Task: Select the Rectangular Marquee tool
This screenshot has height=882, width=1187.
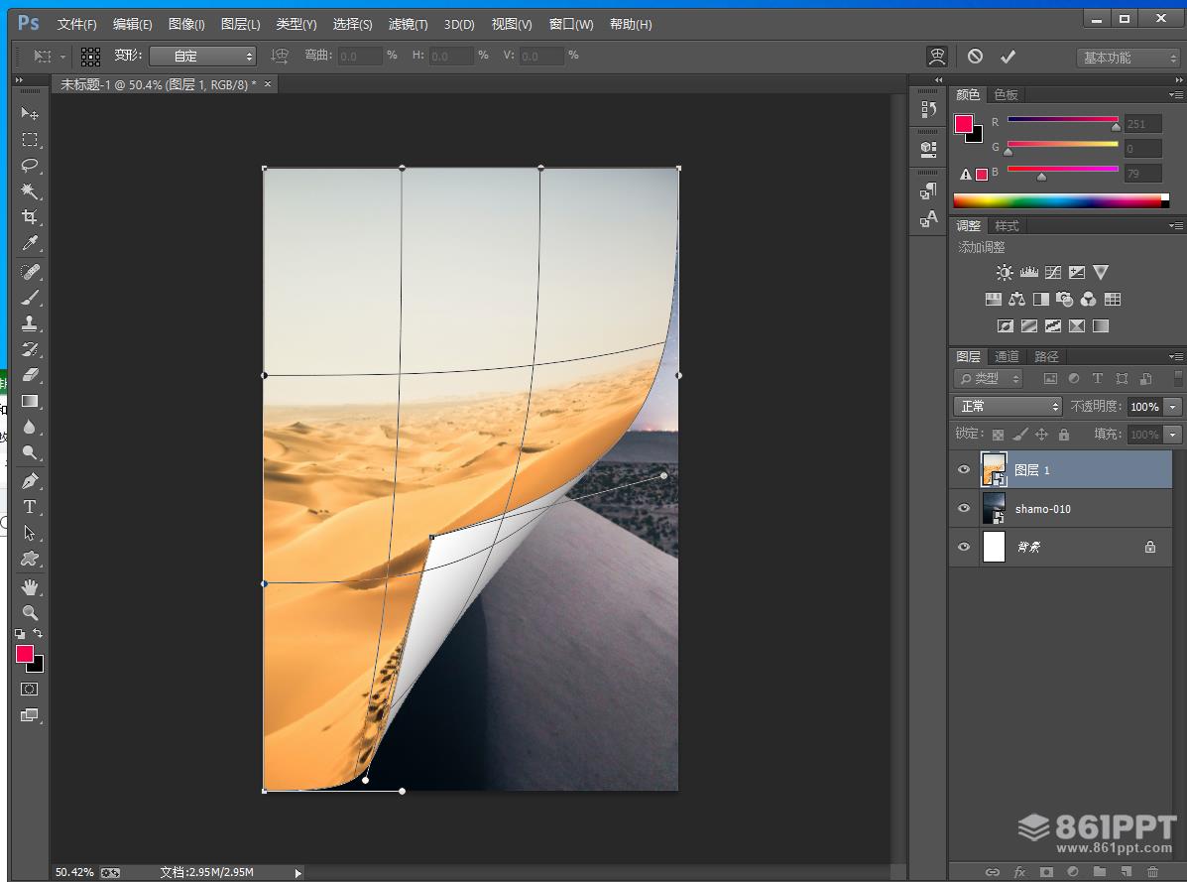Action: click(x=30, y=139)
